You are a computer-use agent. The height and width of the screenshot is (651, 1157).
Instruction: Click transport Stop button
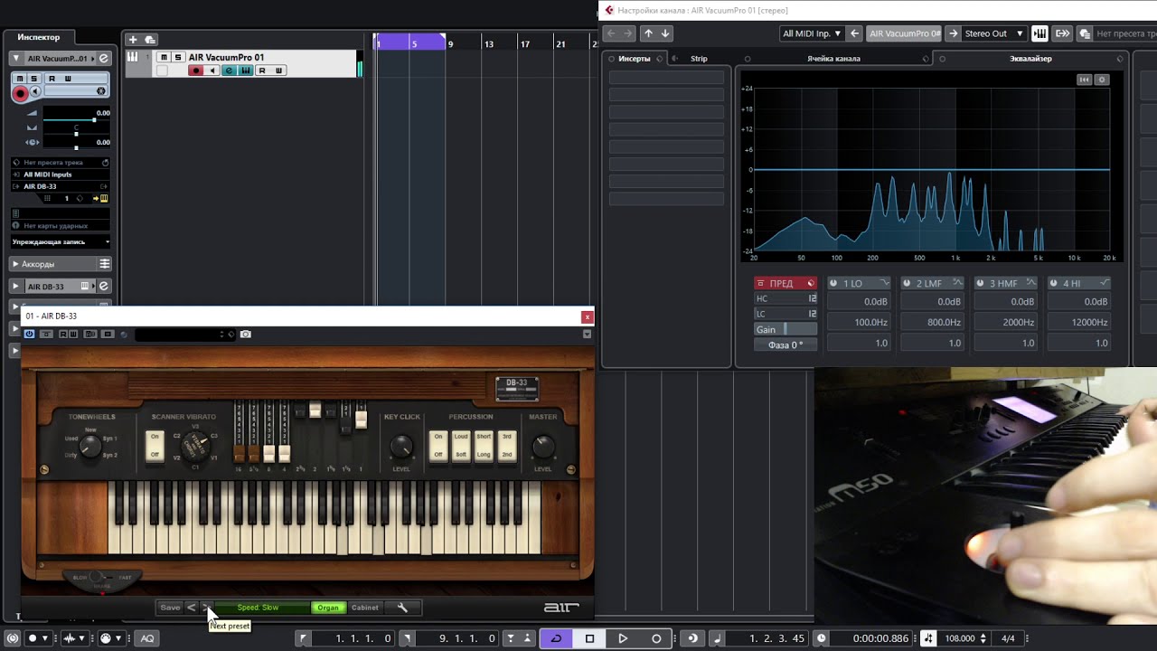(x=589, y=638)
